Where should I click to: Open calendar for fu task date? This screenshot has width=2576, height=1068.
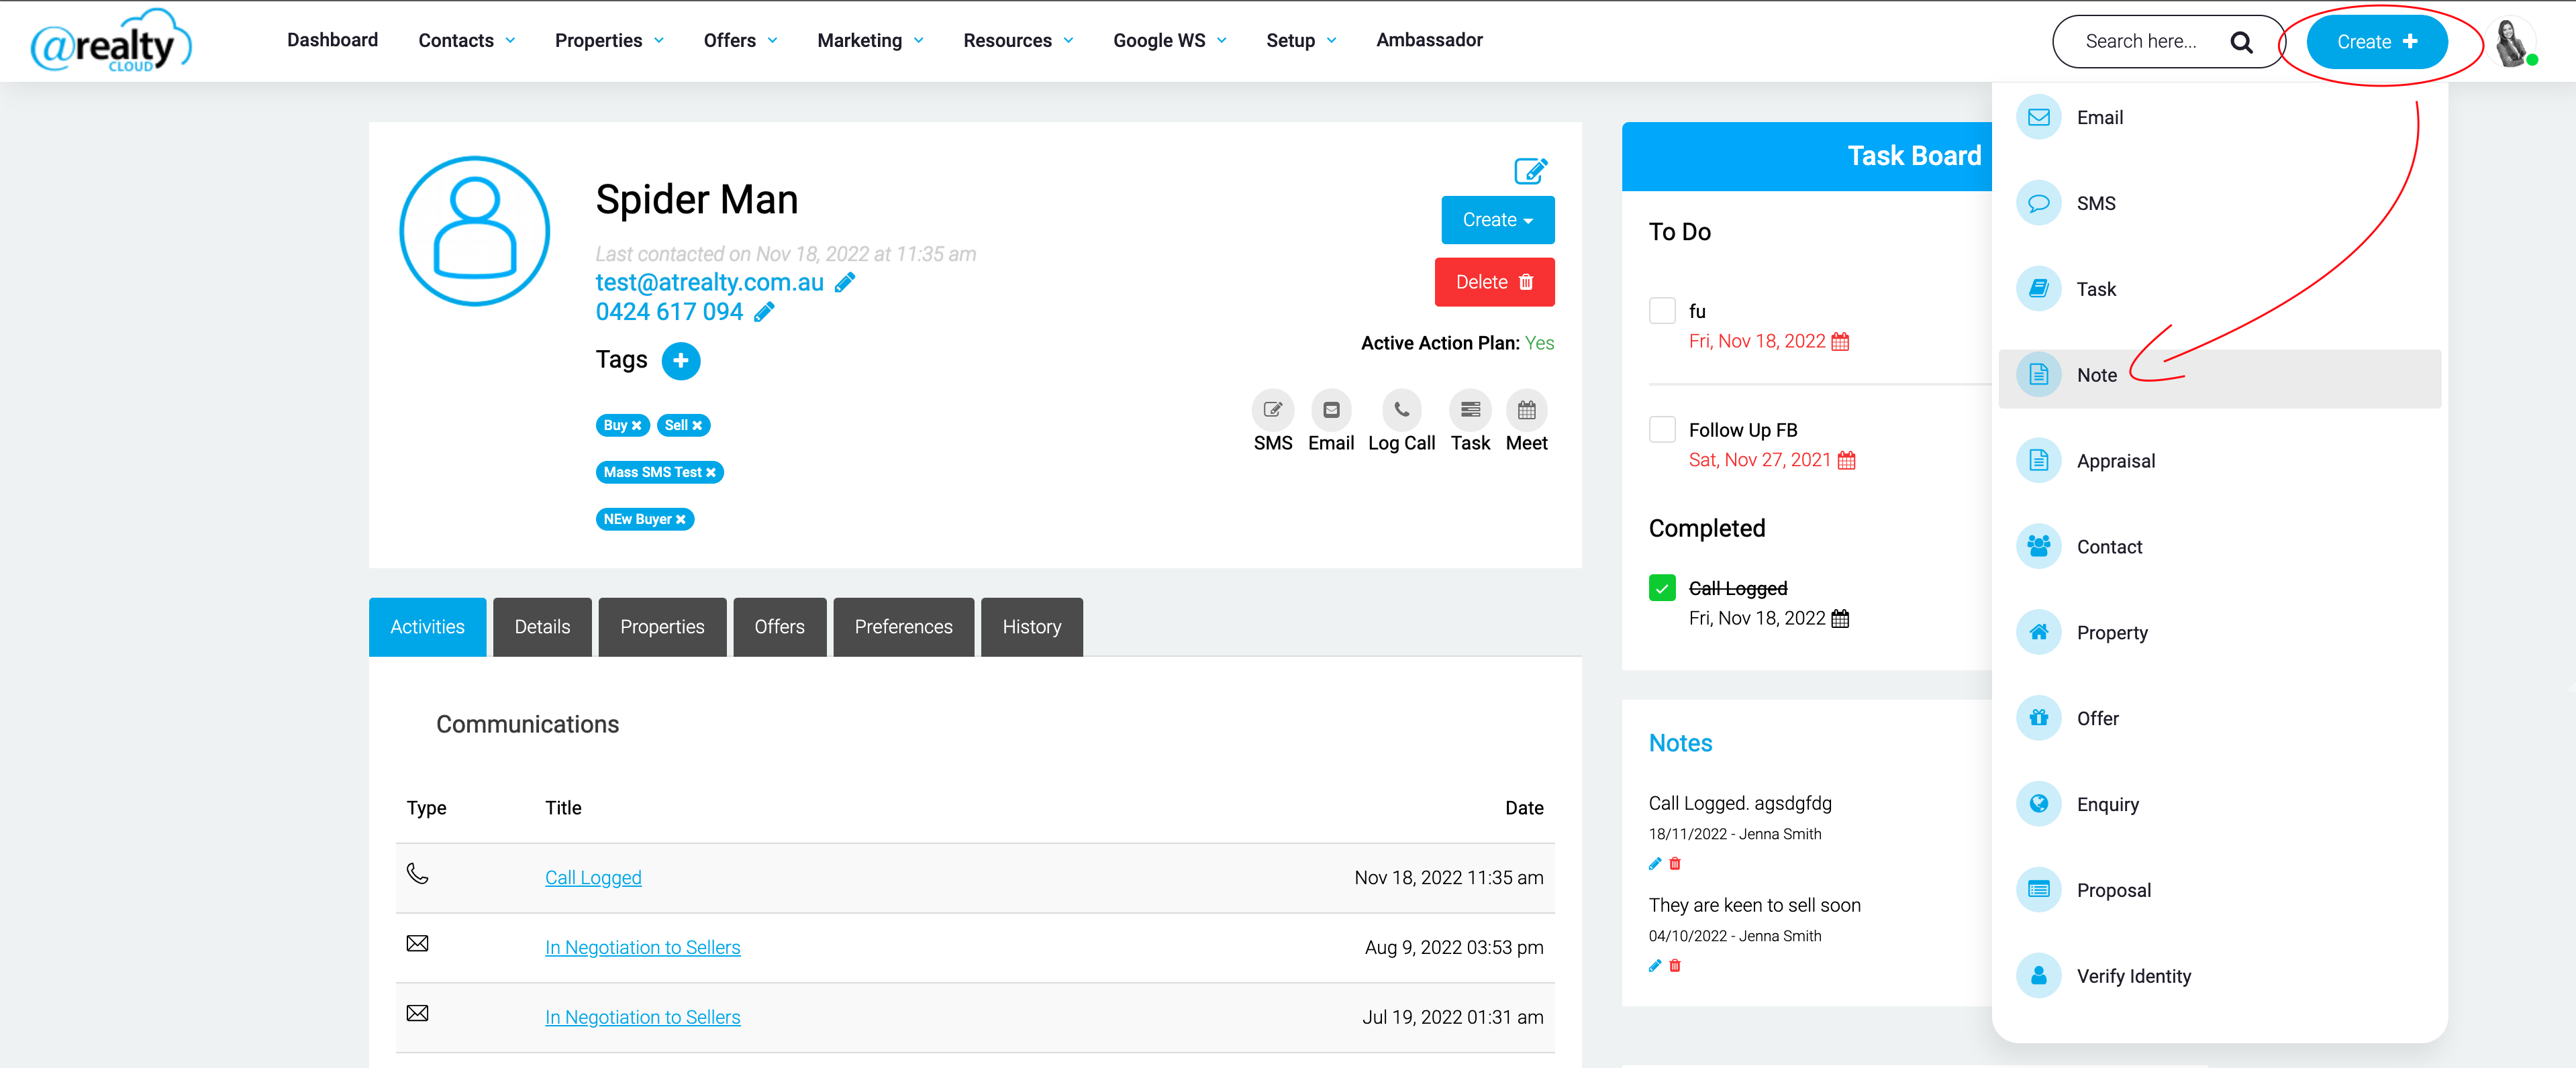[x=1840, y=341]
